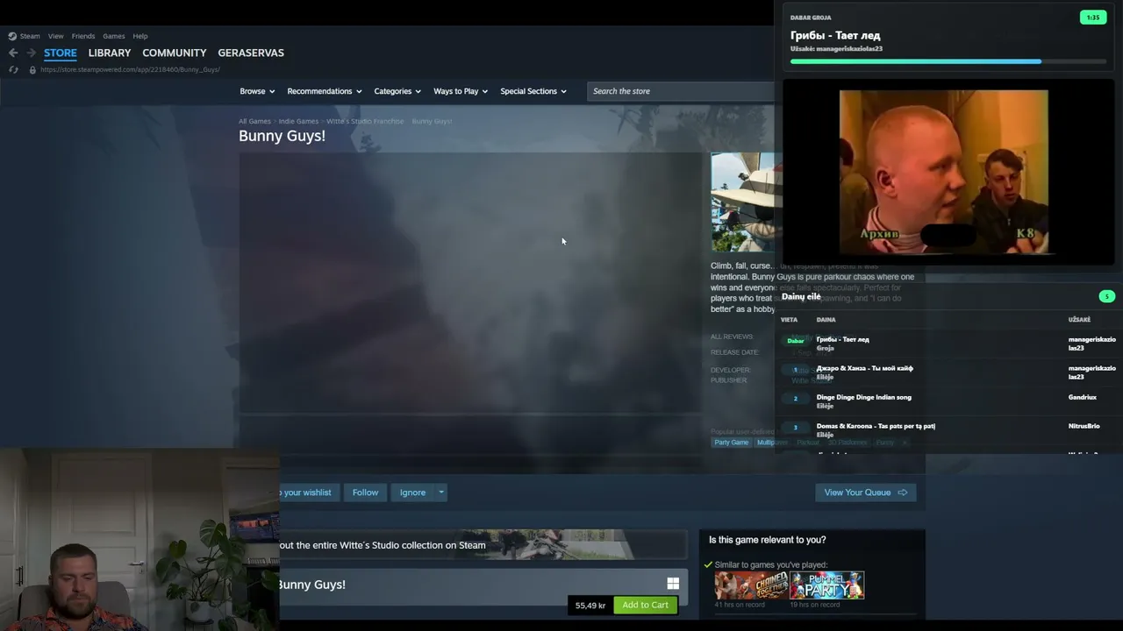Go back with the left arrow icon

point(13,53)
